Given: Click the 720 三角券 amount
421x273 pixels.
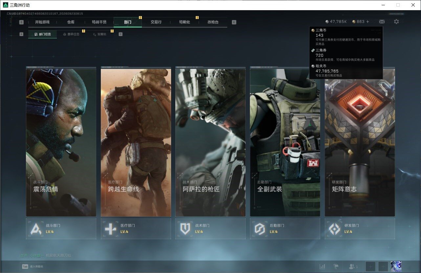Looking at the screenshot, I should click(x=319, y=55).
